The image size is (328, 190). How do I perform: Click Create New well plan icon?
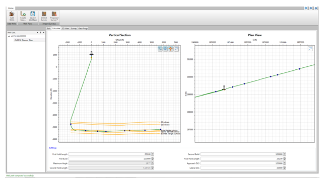coord(23,16)
